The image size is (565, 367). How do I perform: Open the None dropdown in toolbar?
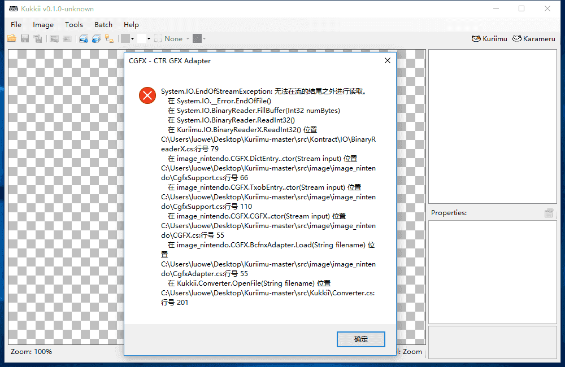[x=176, y=38]
